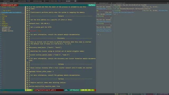
Task: Expand the lib folder arrow
Action: coord(1,20)
